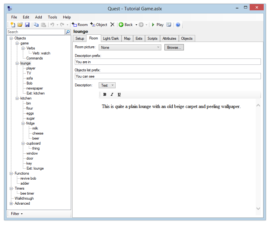270x225 pixels.
Task: Click scroll up arrow in description
Action: click(x=258, y=105)
